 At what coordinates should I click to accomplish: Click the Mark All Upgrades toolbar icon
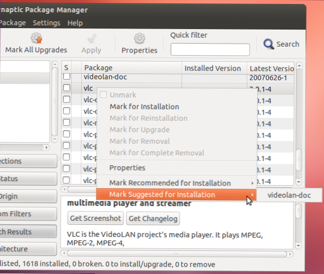tap(36, 39)
